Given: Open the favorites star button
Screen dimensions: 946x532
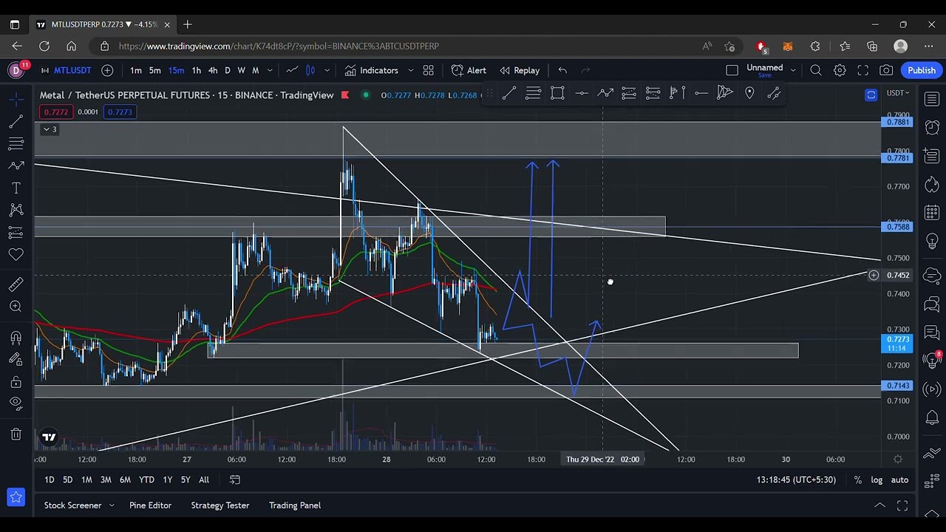Looking at the screenshot, I should click(16, 497).
